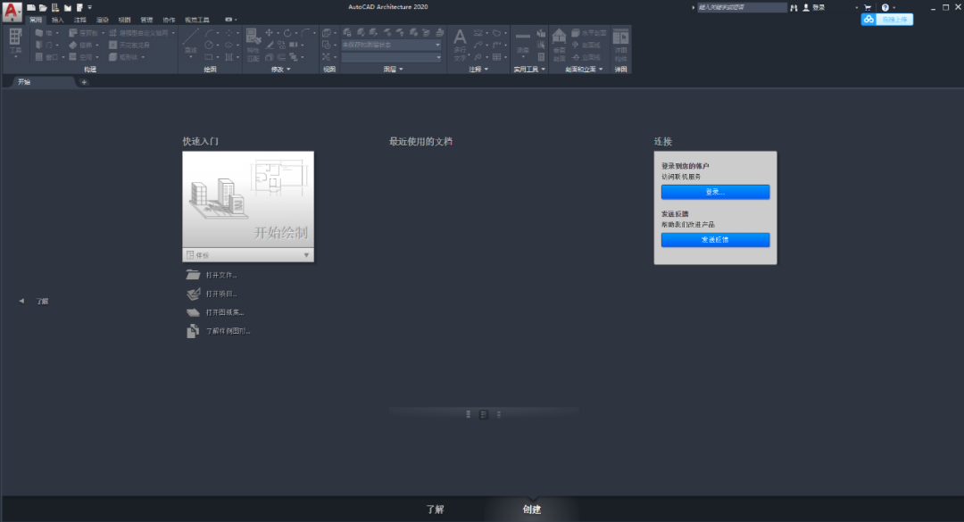
Task: Open the 渲染 ribbon tab
Action: 102,20
